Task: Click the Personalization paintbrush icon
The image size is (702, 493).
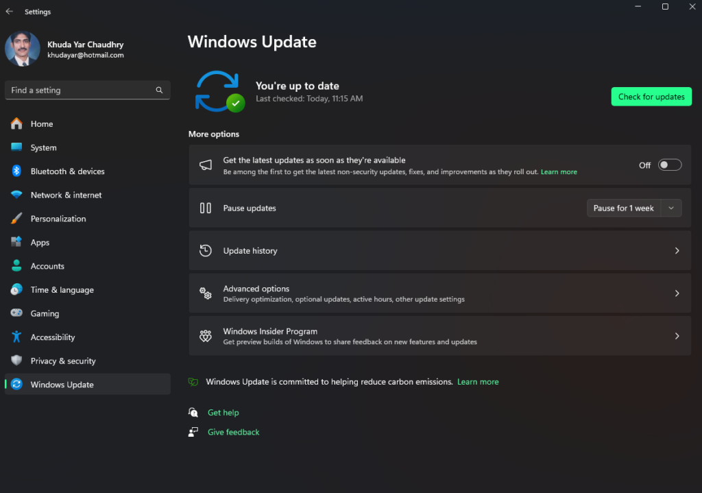Action: coord(16,219)
